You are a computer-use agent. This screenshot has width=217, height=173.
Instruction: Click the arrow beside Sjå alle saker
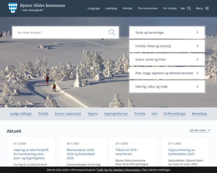209,130
